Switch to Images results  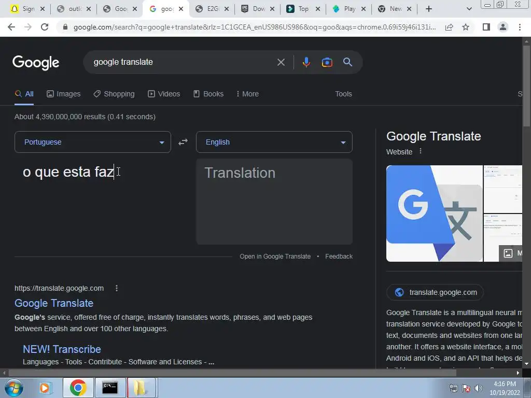[x=64, y=94]
